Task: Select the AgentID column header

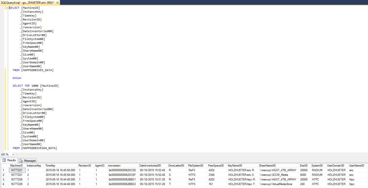Action: pyautogui.click(x=100, y=165)
